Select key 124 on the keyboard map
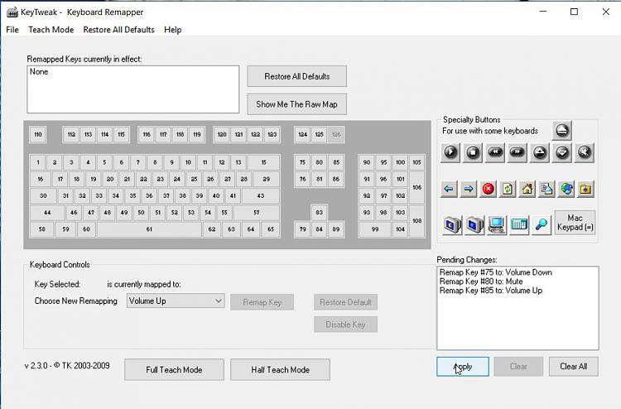The height and width of the screenshot is (409, 621). coord(302,135)
